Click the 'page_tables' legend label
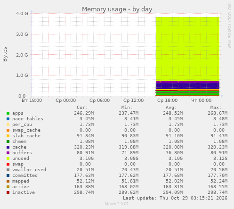This screenshot has width=234, height=209. (28, 119)
